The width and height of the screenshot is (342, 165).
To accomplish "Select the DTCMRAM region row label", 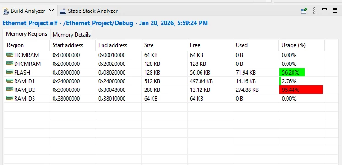I will pos(27,64).
